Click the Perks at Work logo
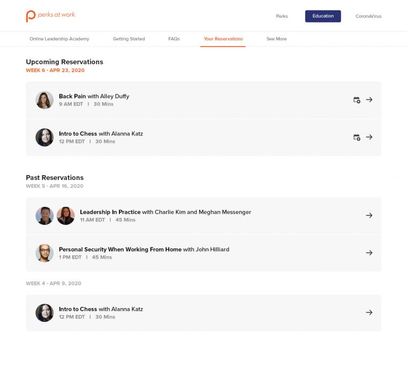The height and width of the screenshot is (375, 407). (50, 16)
